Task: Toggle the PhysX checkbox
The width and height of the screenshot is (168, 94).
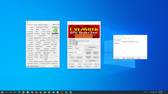Action: click(x=47, y=63)
